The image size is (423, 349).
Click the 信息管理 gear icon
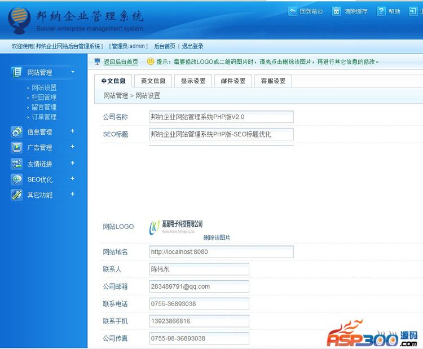[x=17, y=132]
